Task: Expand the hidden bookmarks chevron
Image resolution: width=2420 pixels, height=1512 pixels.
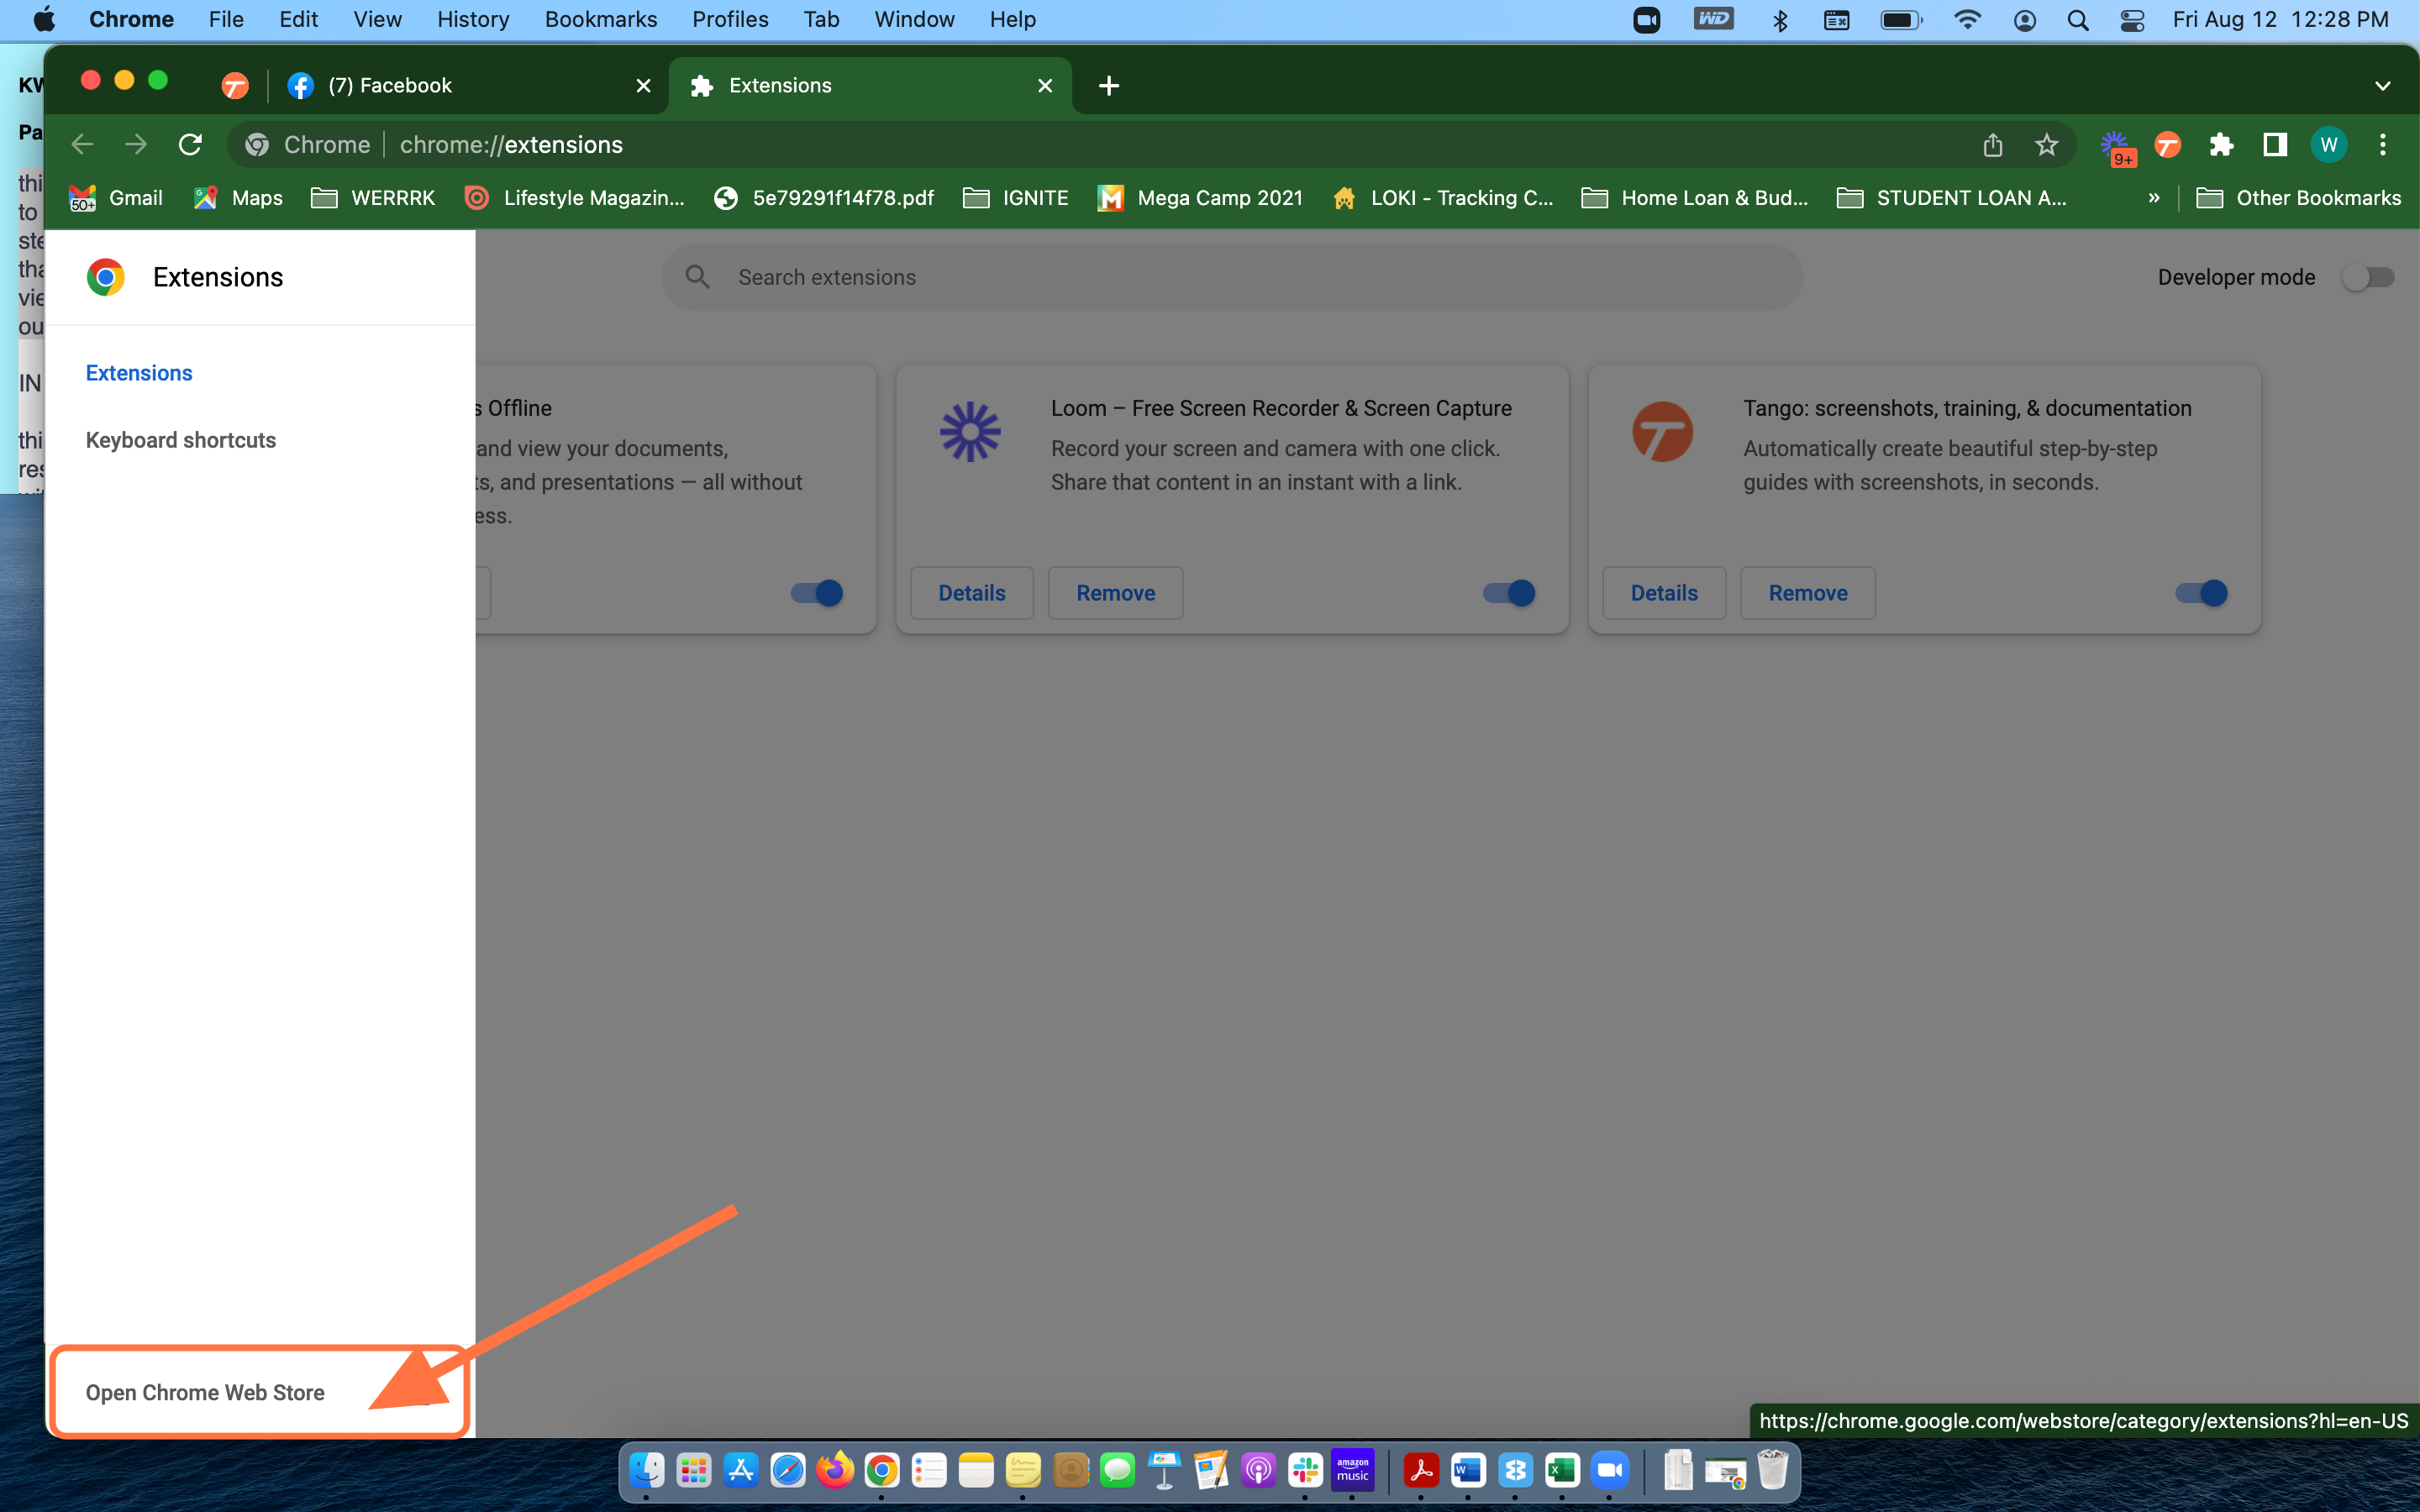Action: [x=2154, y=198]
